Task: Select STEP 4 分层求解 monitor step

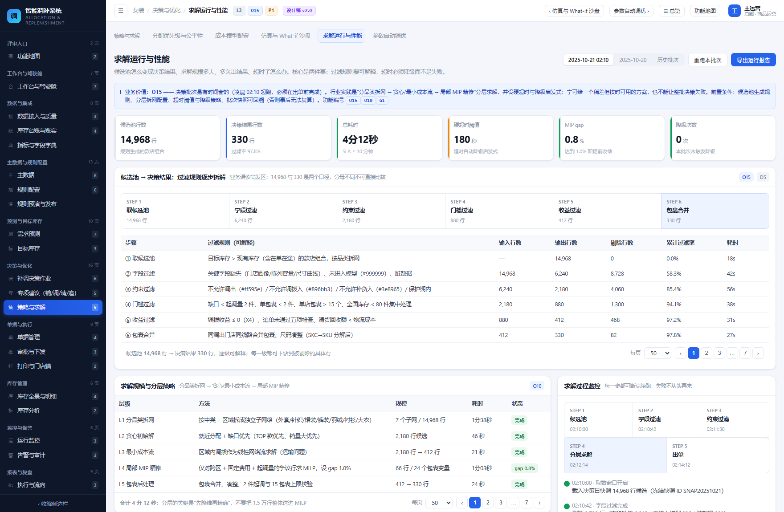Action: 615,455
